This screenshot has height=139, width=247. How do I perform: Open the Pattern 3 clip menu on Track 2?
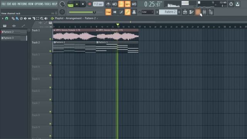(97, 42)
